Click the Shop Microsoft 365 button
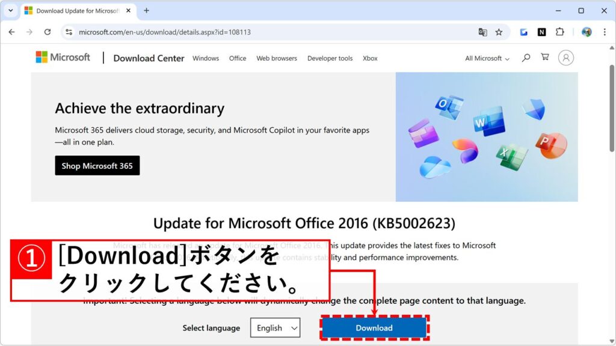The width and height of the screenshot is (616, 346). click(x=97, y=166)
